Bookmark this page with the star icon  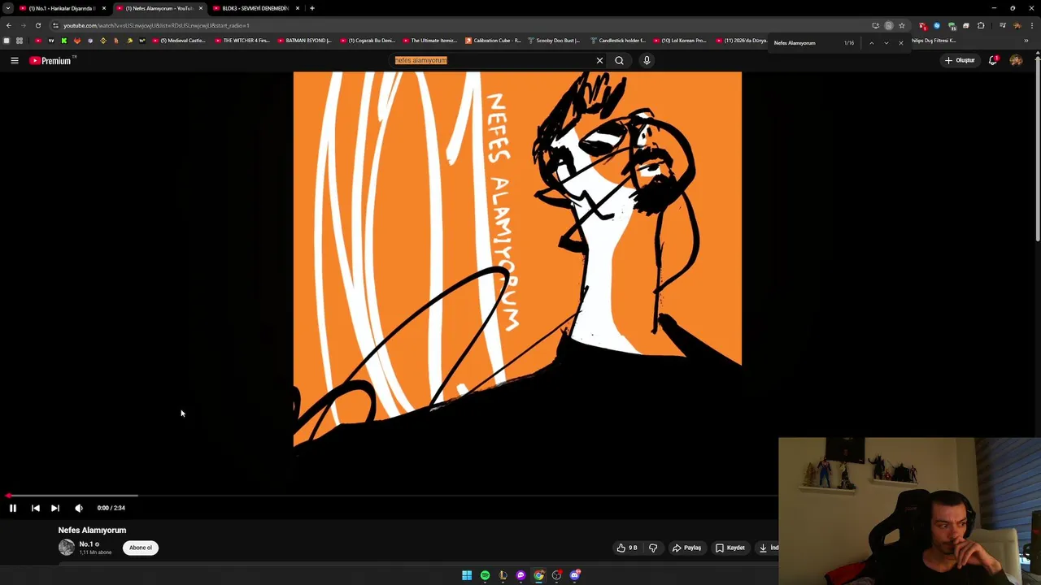tap(901, 25)
